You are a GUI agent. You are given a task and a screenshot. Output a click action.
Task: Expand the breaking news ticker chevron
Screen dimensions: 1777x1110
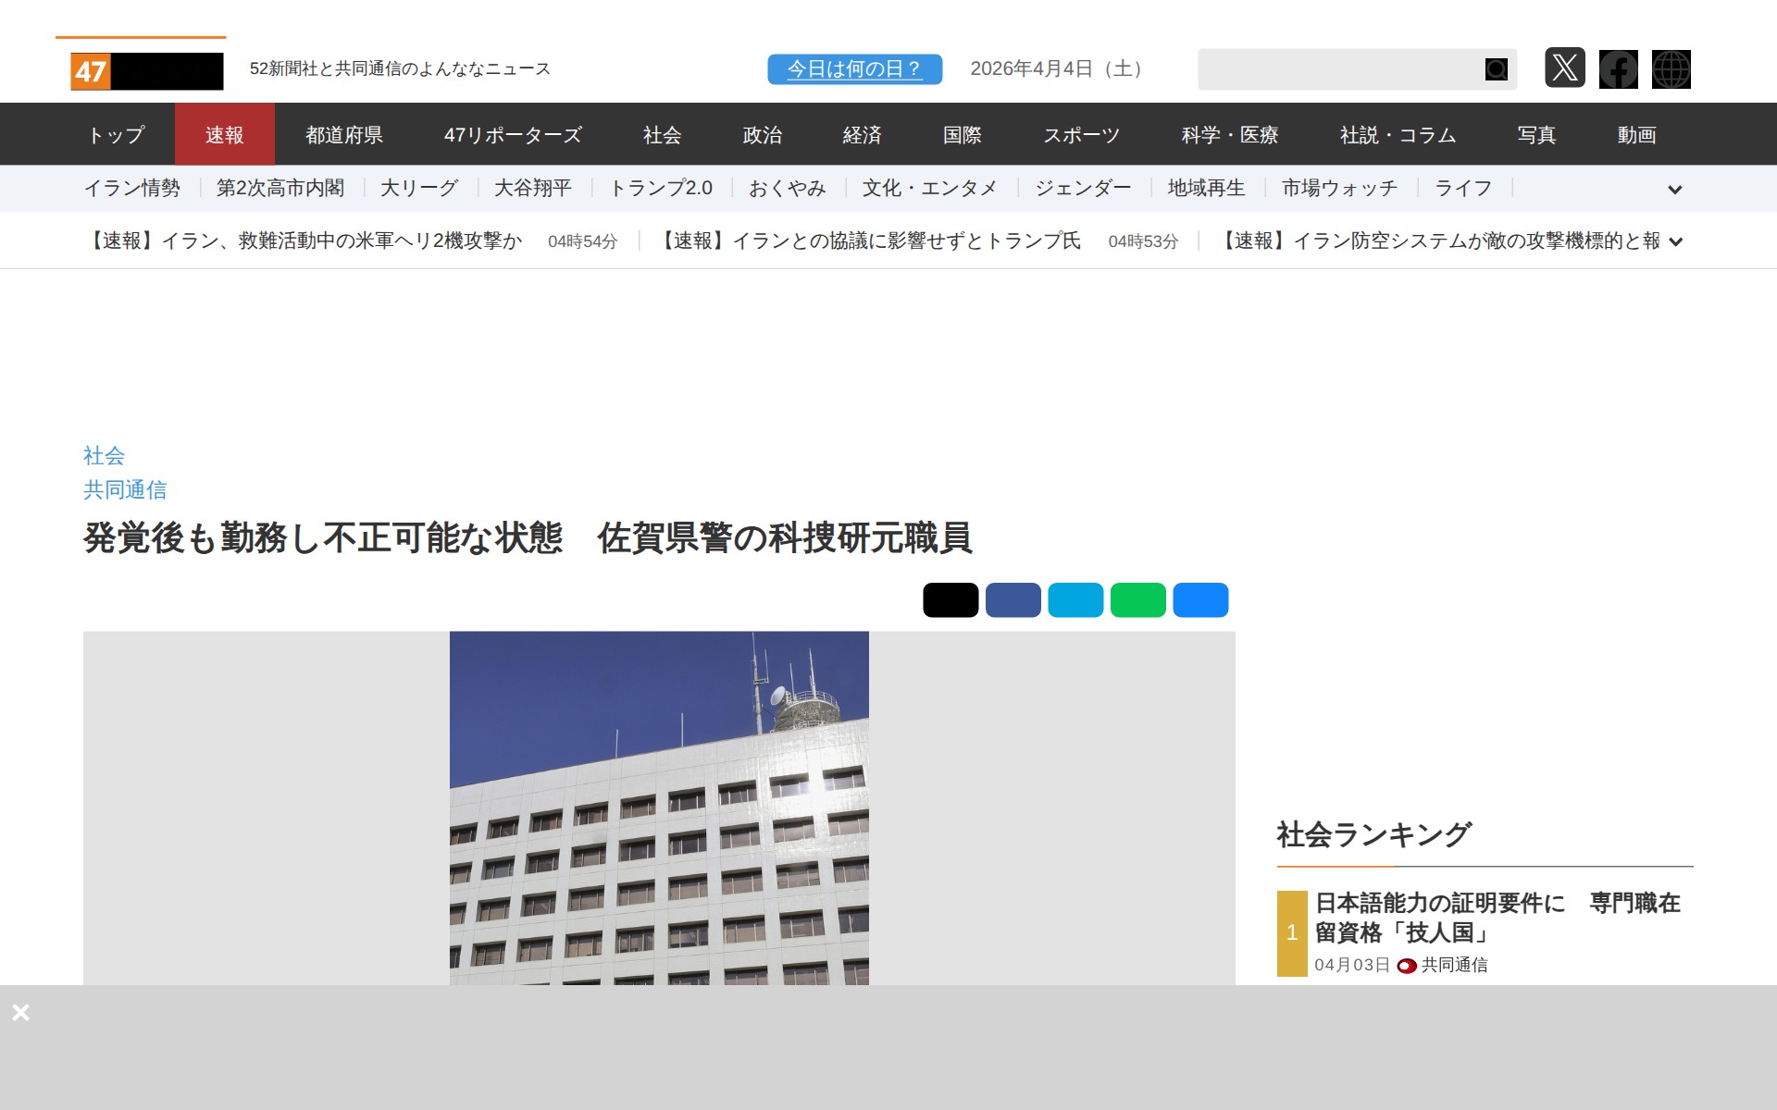click(x=1675, y=240)
